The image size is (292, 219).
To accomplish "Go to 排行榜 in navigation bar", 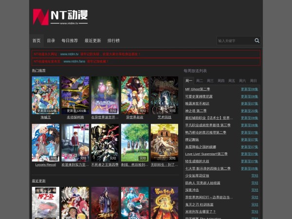I will coord(113,40).
